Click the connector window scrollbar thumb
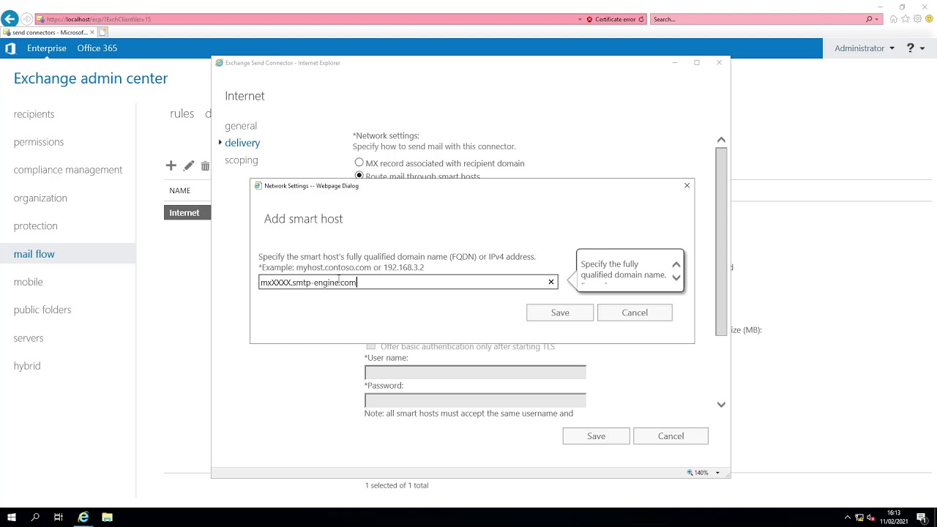Screen dimensions: 937x527 tap(721, 242)
